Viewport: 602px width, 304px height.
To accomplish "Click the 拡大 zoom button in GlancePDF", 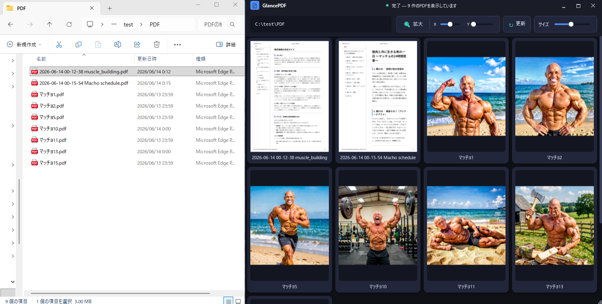I will tap(414, 24).
